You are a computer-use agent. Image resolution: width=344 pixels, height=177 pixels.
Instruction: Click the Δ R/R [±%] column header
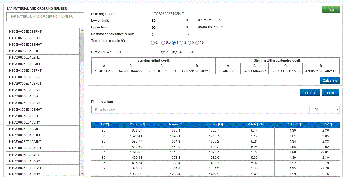click(x=254, y=125)
